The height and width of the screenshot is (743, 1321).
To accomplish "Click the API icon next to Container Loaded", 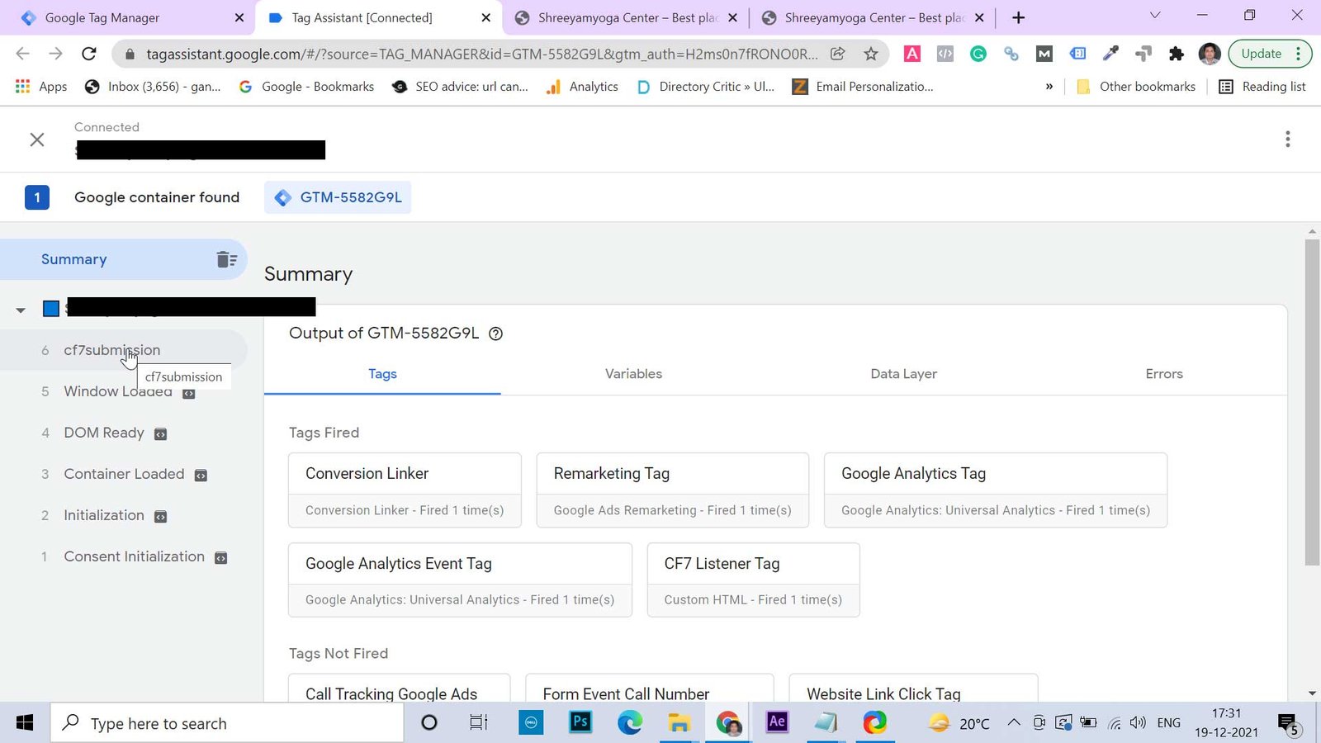I will coord(201,476).
